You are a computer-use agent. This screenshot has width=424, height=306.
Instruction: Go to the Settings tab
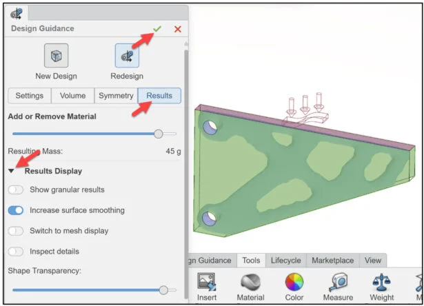click(x=30, y=96)
